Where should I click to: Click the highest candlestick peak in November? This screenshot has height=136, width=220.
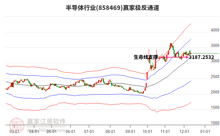[x=171, y=45]
